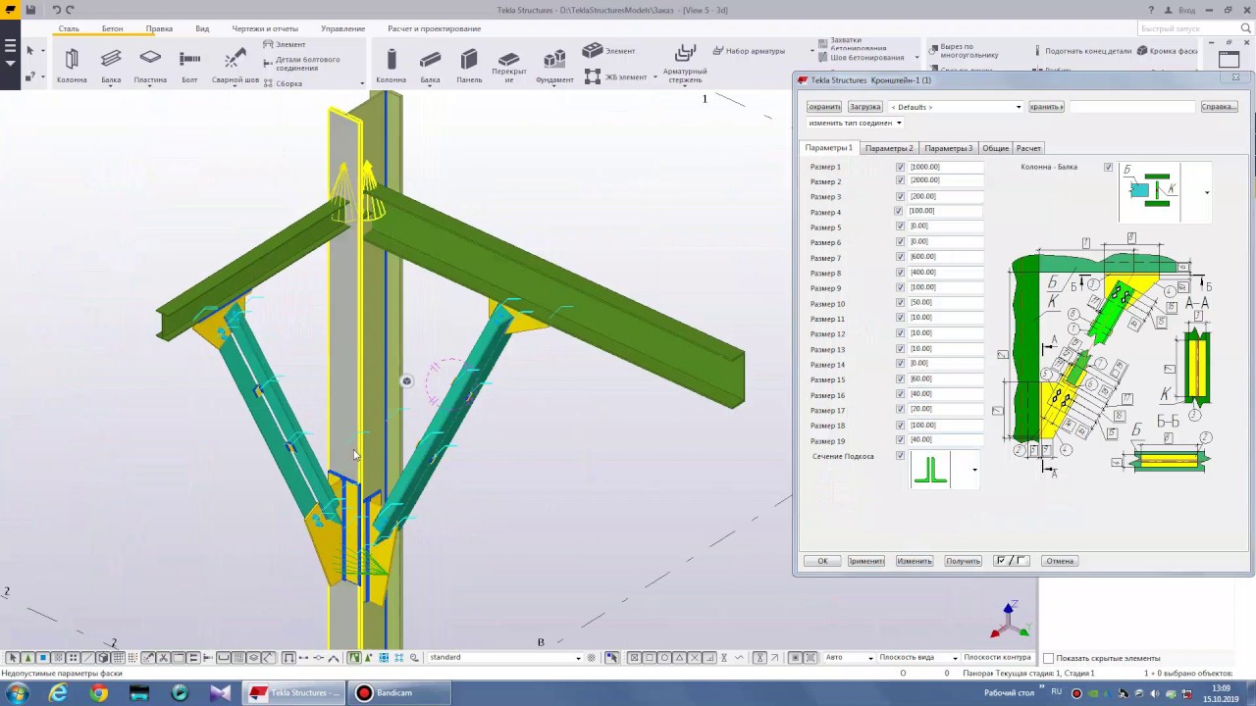Choose the Пластина (plate) tool

(x=150, y=66)
